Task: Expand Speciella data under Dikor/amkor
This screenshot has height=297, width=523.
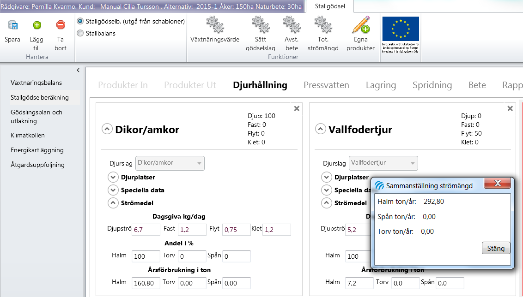Action: (x=113, y=190)
